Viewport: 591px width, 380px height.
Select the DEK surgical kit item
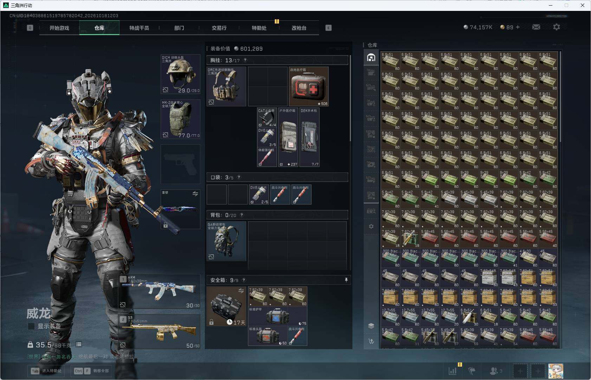click(x=310, y=137)
